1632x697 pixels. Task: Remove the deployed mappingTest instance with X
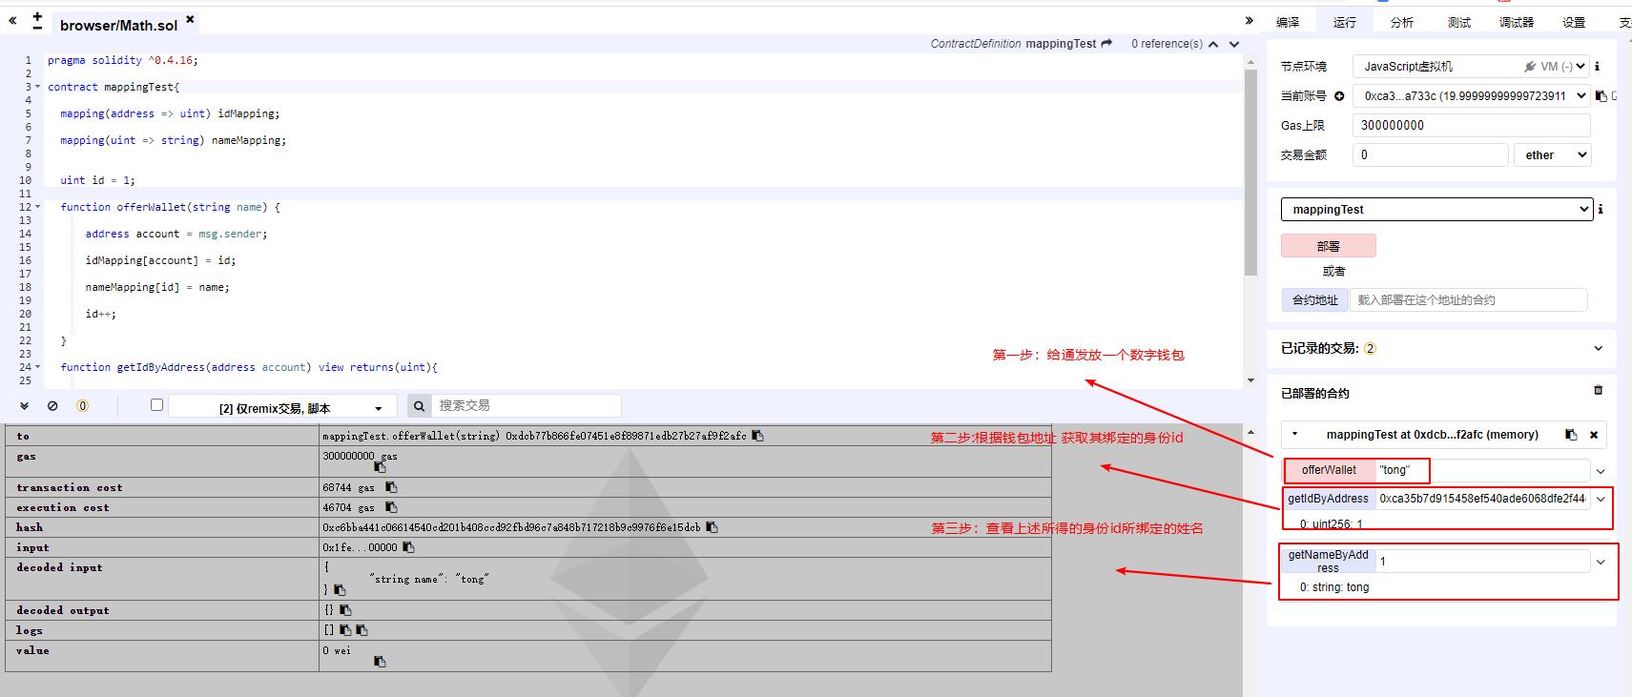(1594, 435)
